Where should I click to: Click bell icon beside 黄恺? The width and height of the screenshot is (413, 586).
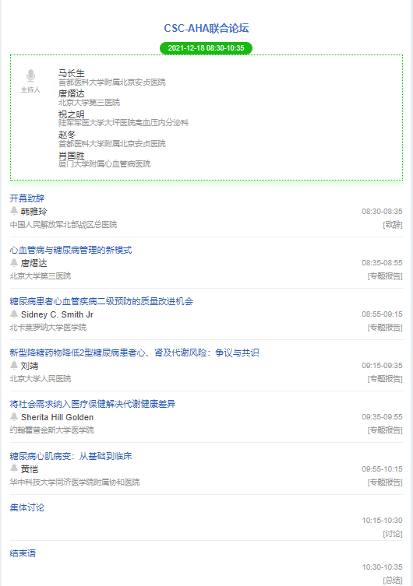click(14, 468)
